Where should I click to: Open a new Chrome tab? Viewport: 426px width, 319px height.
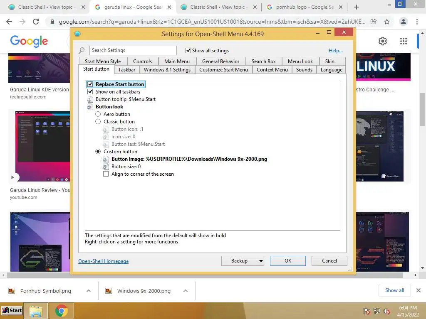point(357,7)
